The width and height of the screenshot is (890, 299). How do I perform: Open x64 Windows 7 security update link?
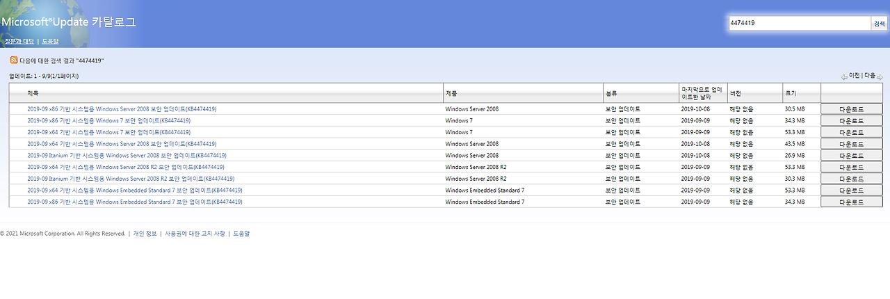(108, 132)
